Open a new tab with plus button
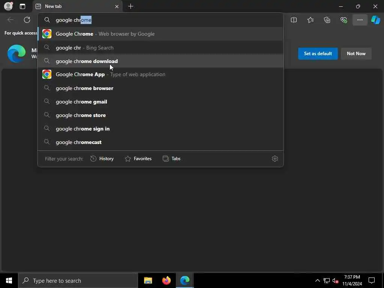Screen dimensions: 384x288 pyautogui.click(x=131, y=6)
